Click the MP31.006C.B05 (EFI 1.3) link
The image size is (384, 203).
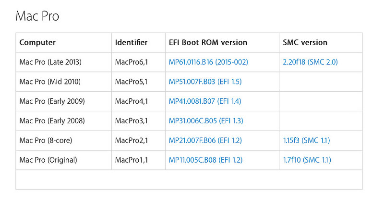click(x=205, y=121)
